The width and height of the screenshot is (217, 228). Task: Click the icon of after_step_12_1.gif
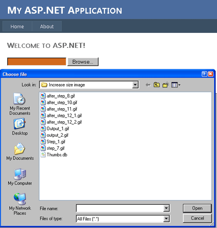43,115
